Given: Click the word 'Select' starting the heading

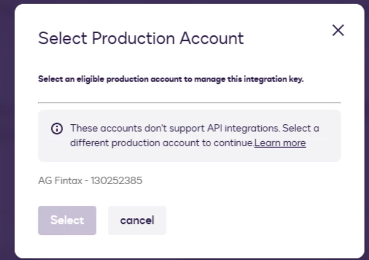Looking at the screenshot, I should pos(62,38).
